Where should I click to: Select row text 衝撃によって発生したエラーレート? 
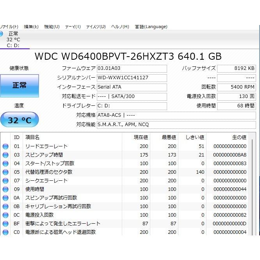63,224
